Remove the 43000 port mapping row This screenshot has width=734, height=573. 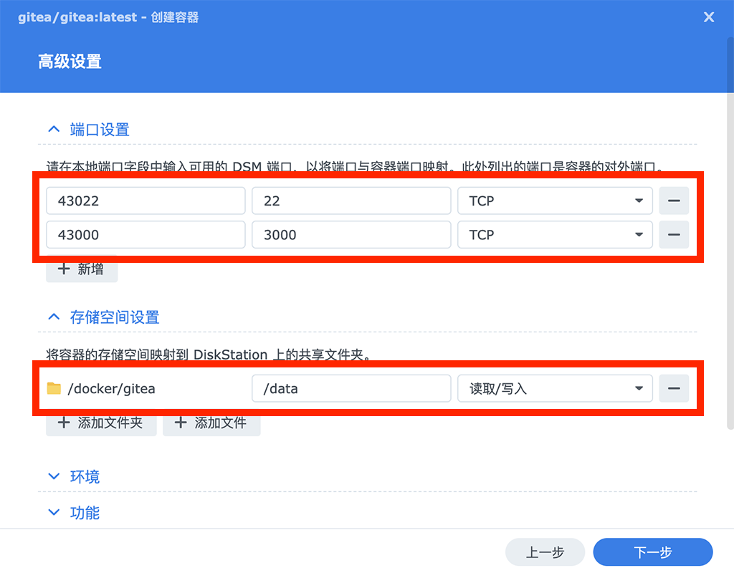pos(674,235)
